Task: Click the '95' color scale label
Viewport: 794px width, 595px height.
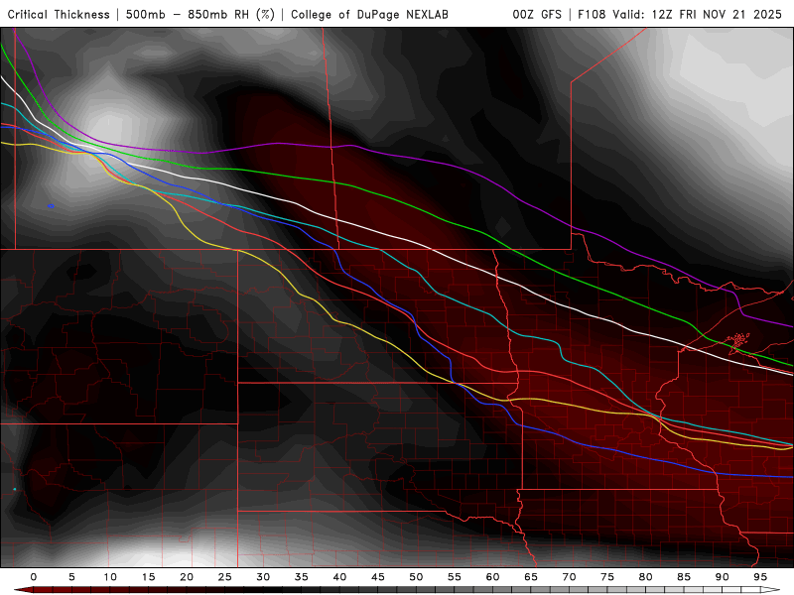Action: tap(760, 577)
